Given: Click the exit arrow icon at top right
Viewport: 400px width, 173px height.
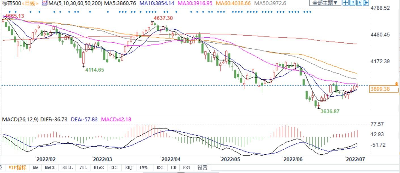Looking at the screenshot, I should 366,3.
